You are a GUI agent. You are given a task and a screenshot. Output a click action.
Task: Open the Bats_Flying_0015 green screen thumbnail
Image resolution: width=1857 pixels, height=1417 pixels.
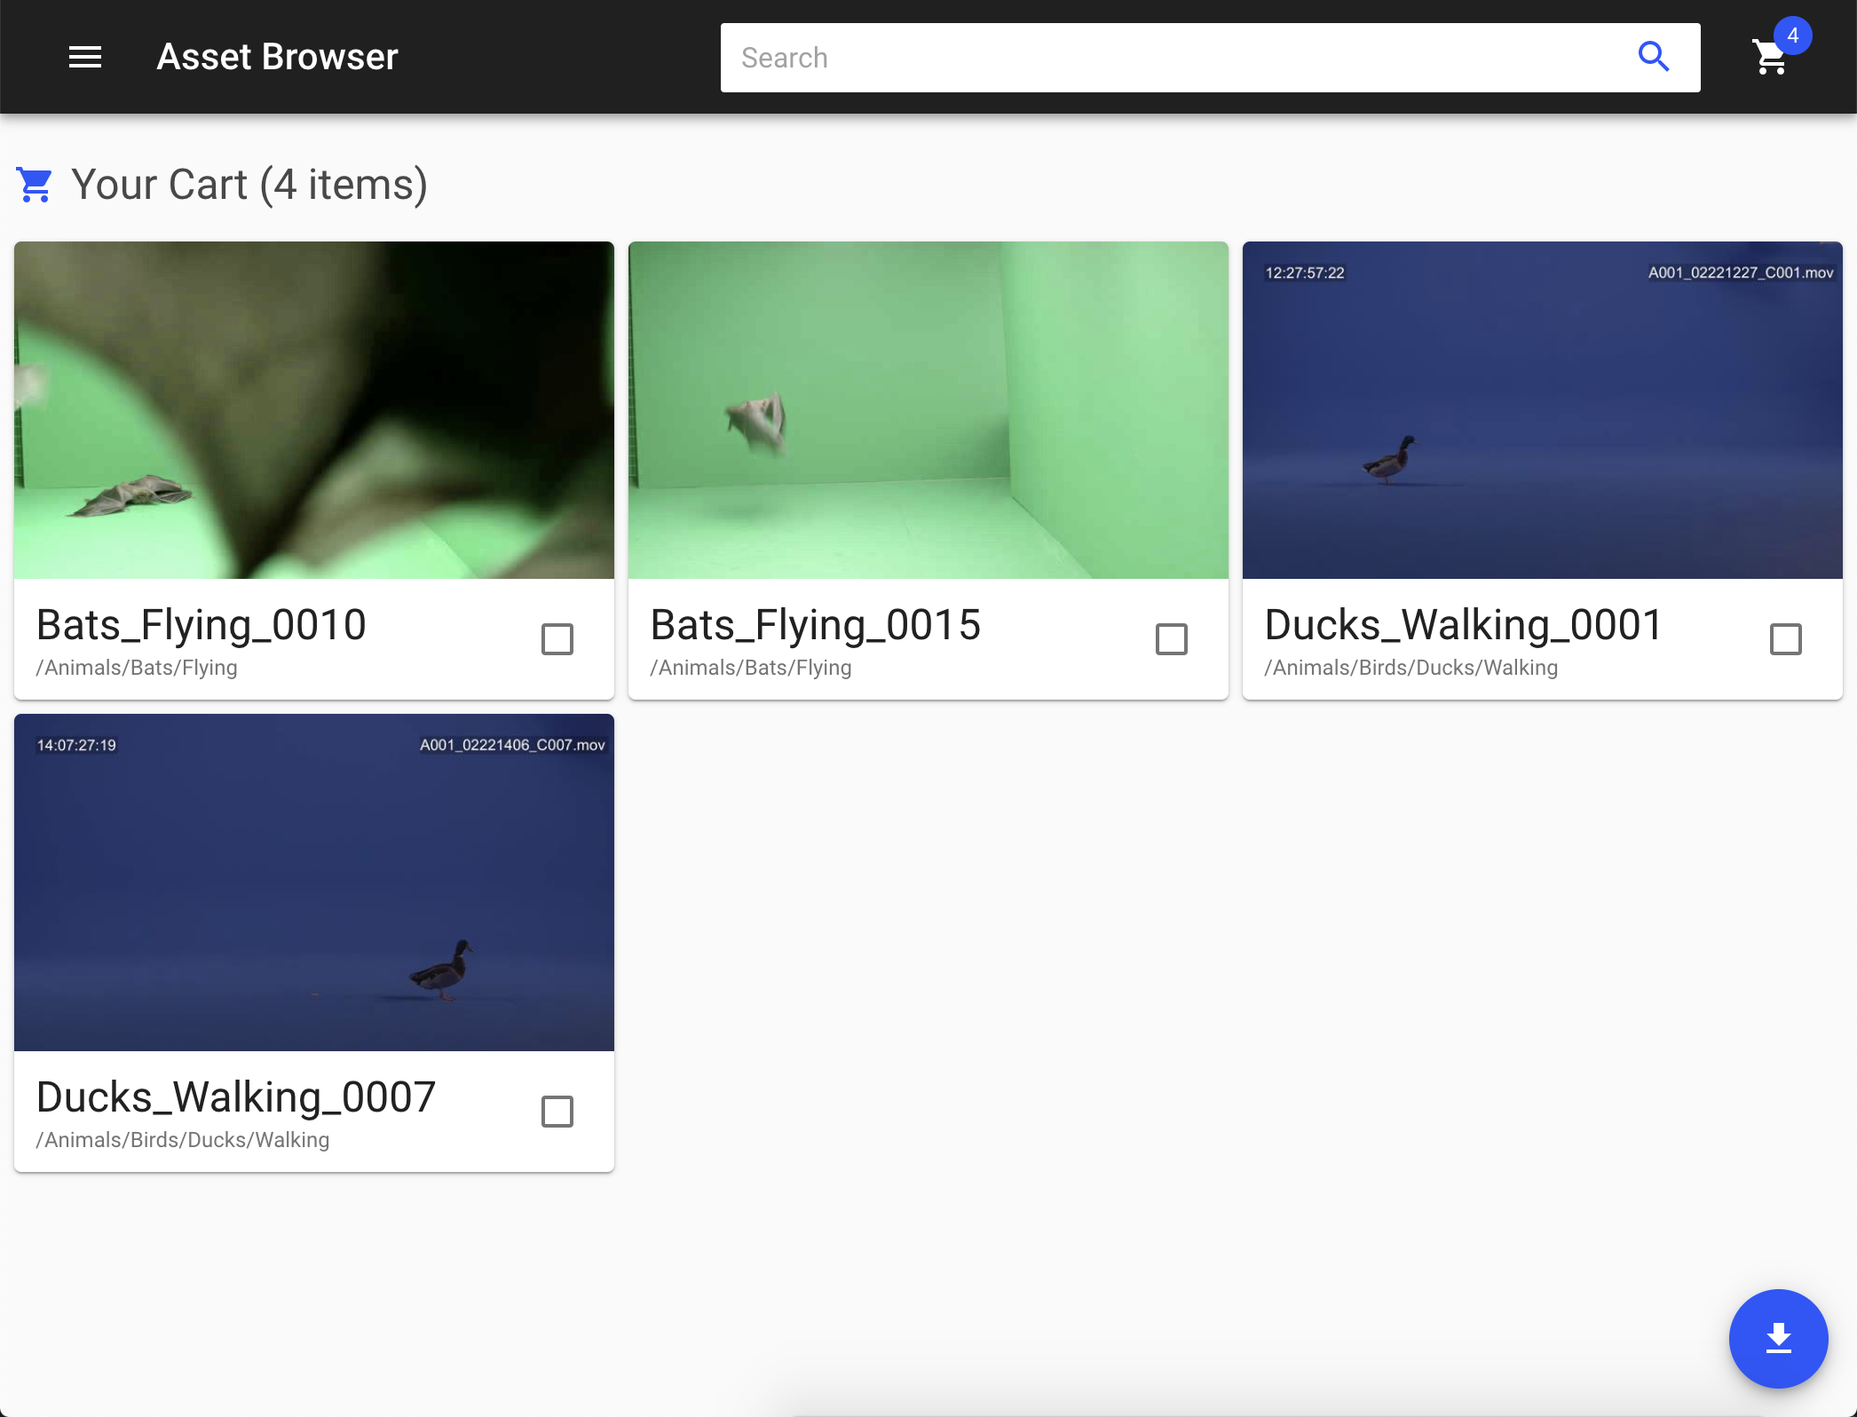[x=928, y=410]
